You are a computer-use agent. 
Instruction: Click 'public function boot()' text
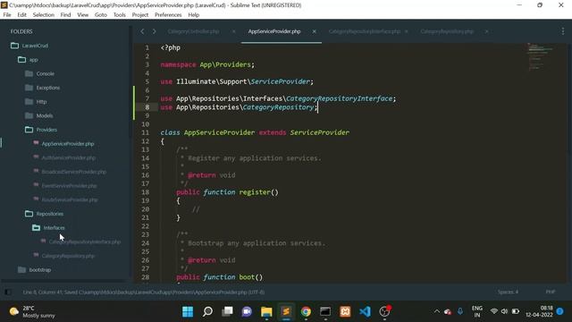coord(219,277)
